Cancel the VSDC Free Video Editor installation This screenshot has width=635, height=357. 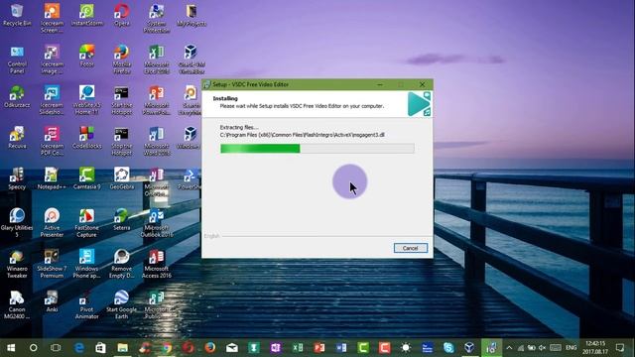[x=410, y=248]
